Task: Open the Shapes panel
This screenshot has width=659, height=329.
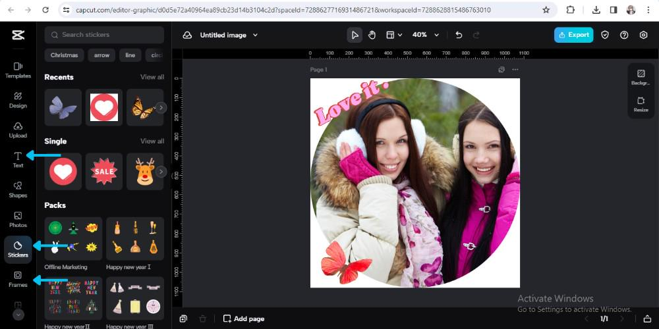Action: click(x=18, y=190)
